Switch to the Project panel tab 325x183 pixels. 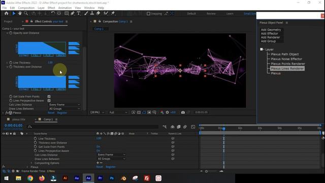pos(8,21)
